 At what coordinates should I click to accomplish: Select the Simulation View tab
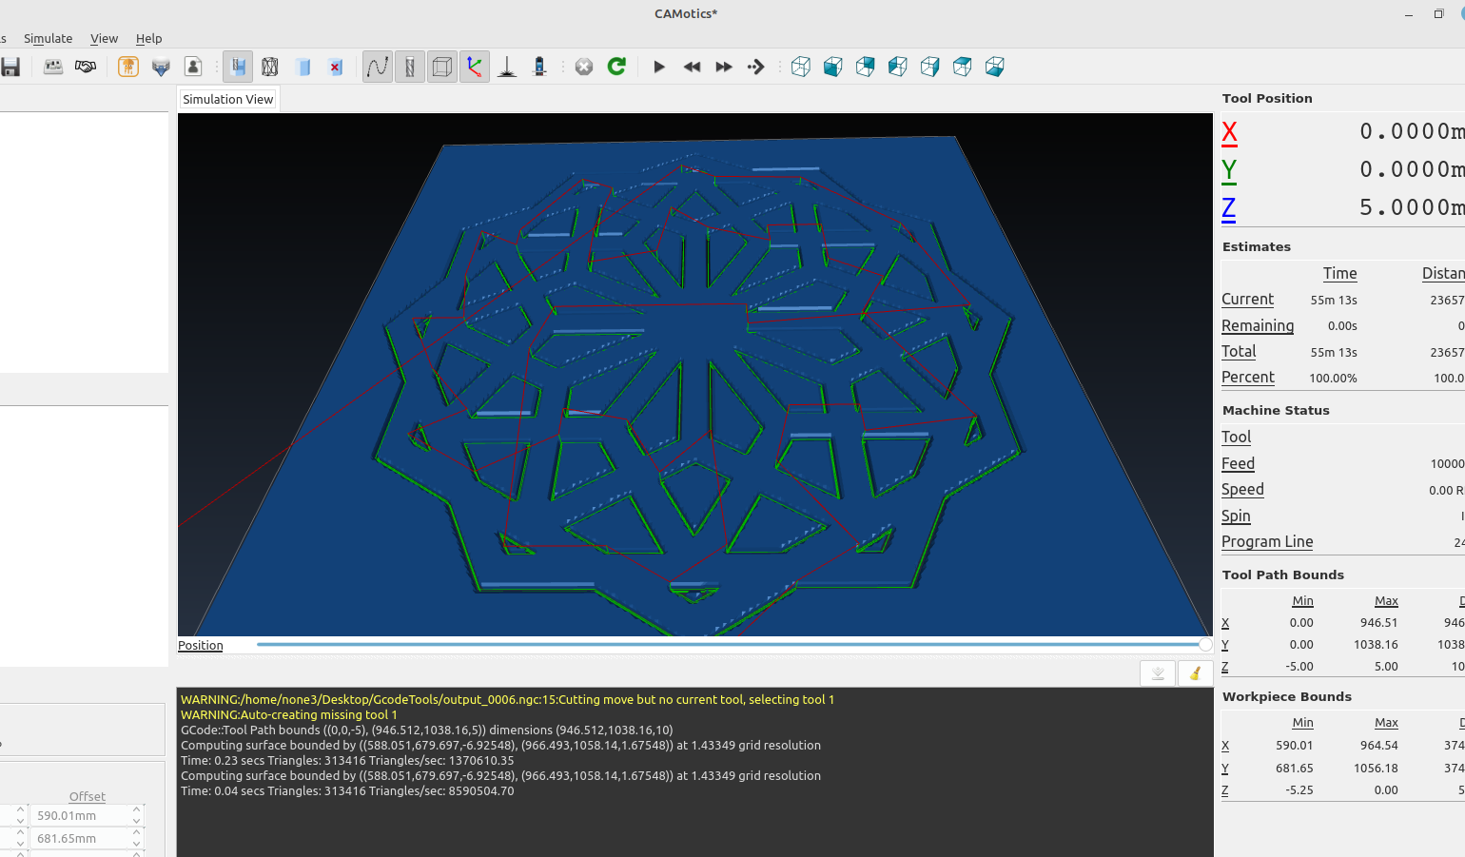[x=226, y=98]
